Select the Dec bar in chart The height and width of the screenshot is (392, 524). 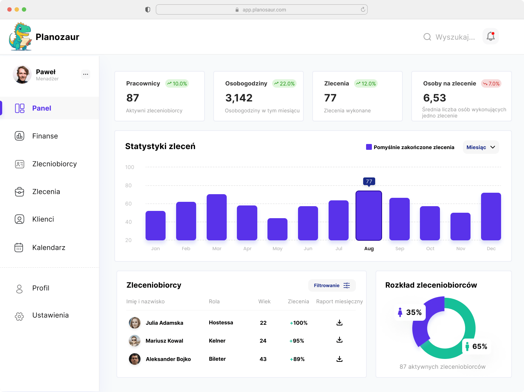pyautogui.click(x=491, y=216)
